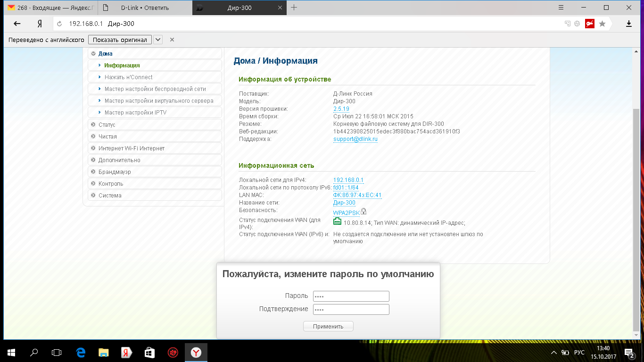Viewport: 644px width, 362px height.
Task: Click the support@dlink.ru email link
Action: (355, 139)
